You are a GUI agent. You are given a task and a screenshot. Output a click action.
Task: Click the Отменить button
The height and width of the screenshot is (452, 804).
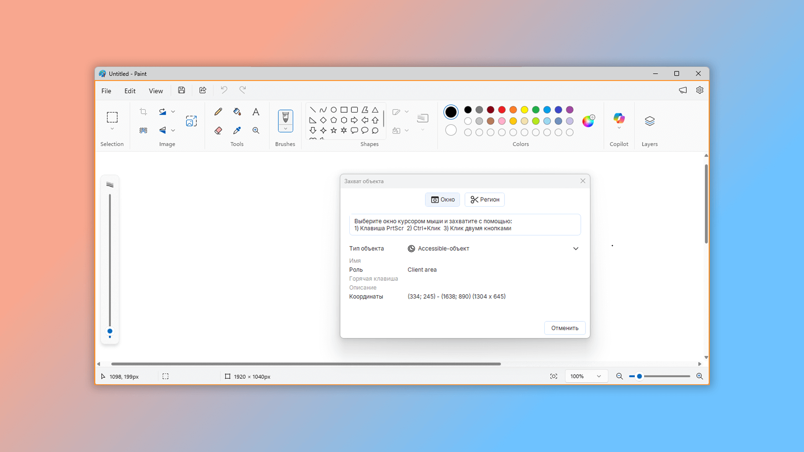tap(564, 328)
